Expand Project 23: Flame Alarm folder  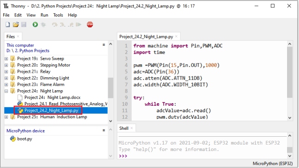[x=6, y=85]
